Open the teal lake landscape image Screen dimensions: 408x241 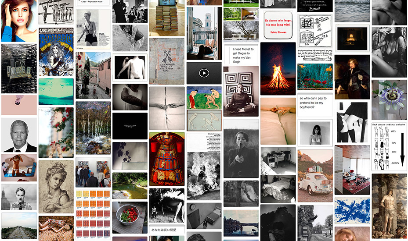[x=56, y=92]
